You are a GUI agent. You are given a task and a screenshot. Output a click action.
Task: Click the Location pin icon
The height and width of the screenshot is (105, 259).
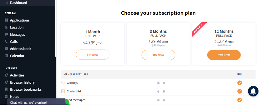point(6,27)
